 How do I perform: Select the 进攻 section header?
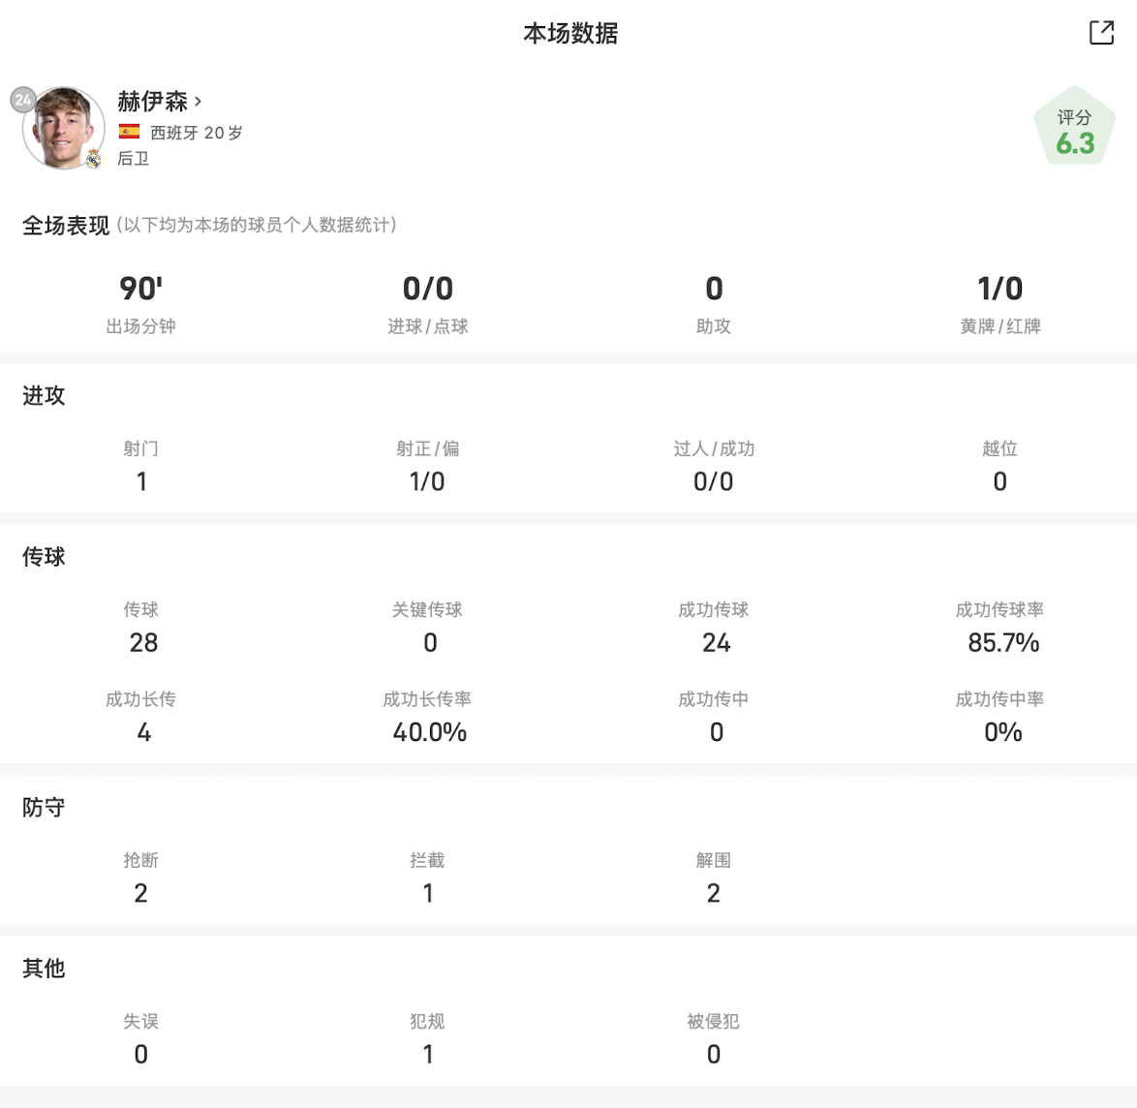pos(44,395)
